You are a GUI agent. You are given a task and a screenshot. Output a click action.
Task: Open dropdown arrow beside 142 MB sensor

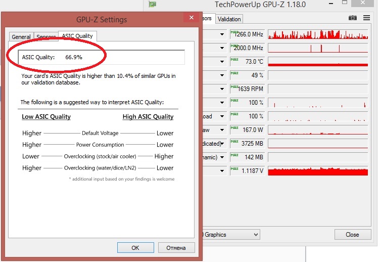coord(222,157)
